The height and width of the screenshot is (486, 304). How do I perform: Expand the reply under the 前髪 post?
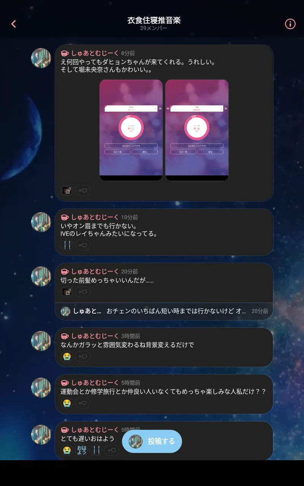[x=164, y=311]
